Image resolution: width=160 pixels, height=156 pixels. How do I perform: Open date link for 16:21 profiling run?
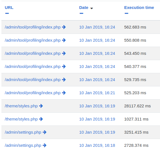[x=97, y=93]
